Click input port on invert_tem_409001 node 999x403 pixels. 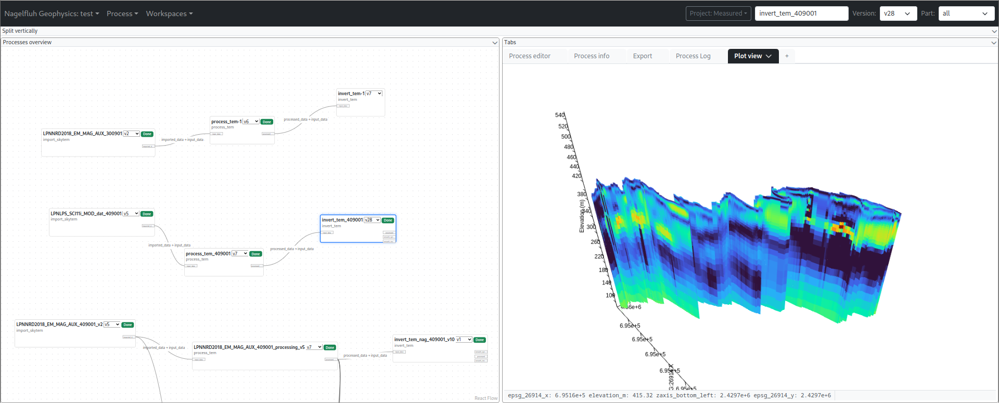coord(327,232)
